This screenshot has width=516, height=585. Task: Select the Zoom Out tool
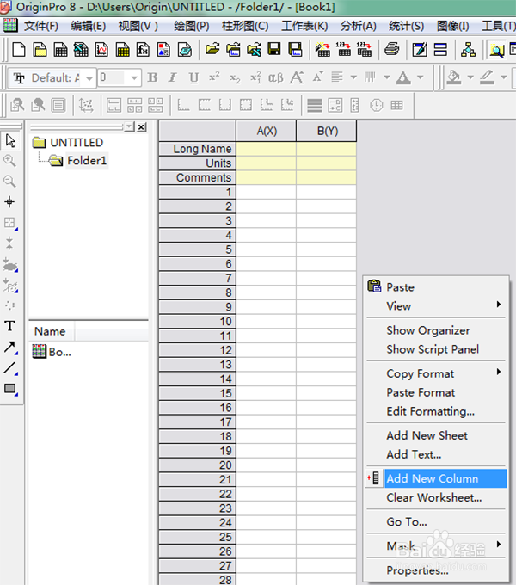9,182
